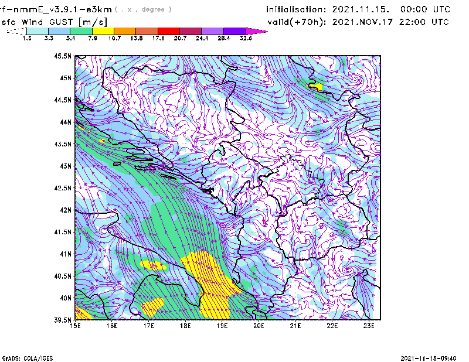469x362 pixels.
Task: Click the 23E longitude label
Action: pos(369,326)
